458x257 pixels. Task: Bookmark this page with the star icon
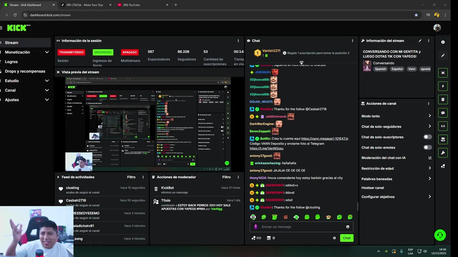tap(416, 15)
